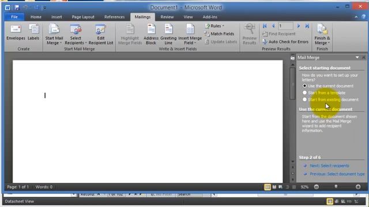369x207 pixels.
Task: Open Edit Recipient List
Action: point(101,34)
